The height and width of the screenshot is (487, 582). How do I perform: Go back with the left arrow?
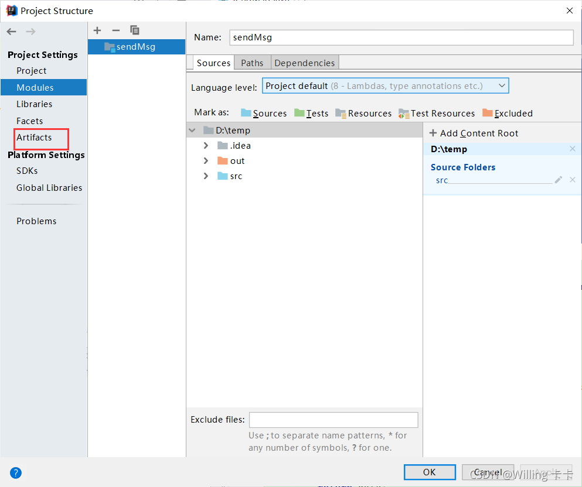pyautogui.click(x=12, y=32)
